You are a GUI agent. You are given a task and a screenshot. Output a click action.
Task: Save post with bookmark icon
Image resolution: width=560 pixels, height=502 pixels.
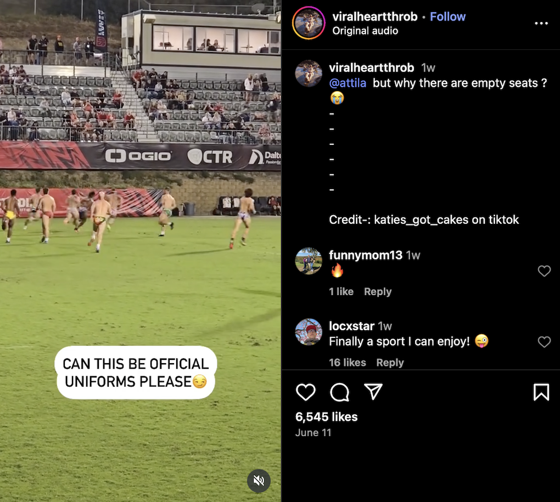tap(541, 392)
